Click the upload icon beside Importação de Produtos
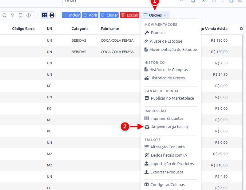This screenshot has height=190, width=246. tap(146, 164)
